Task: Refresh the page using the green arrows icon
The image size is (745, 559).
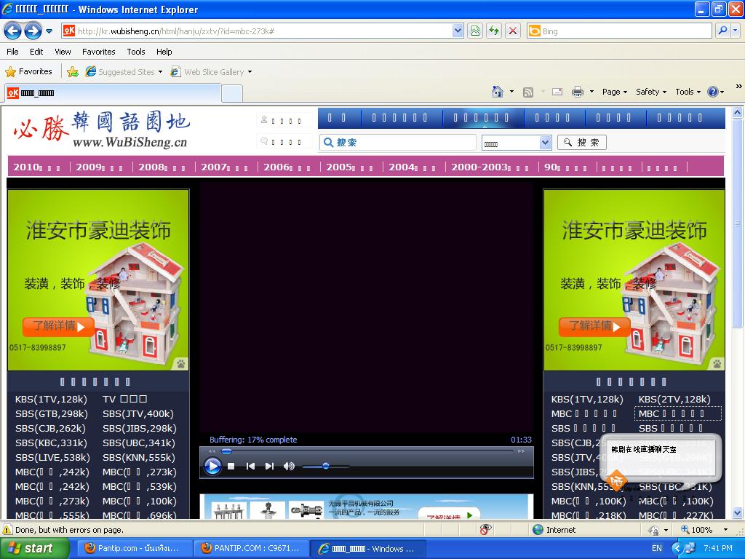Action: (x=494, y=31)
